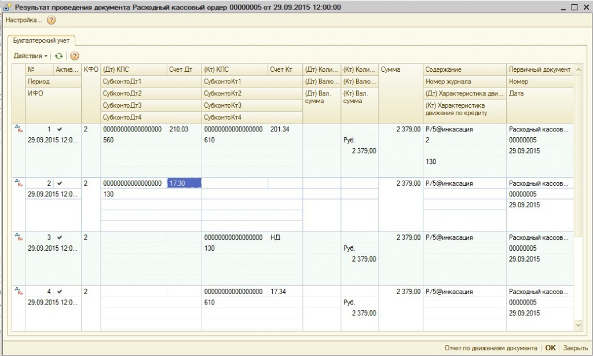This screenshot has width=593, height=356.
Task: Select the Дт/Кт icon of entry 4
Action: [19, 292]
